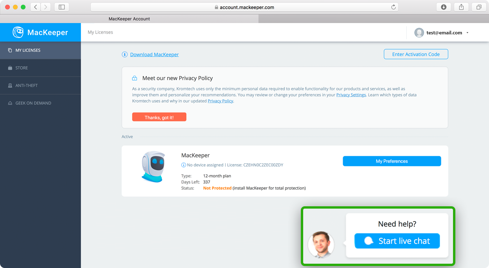Screen dimensions: 489x268
Task: Go forward with Safari forward arrow
Action: [x=46, y=7]
